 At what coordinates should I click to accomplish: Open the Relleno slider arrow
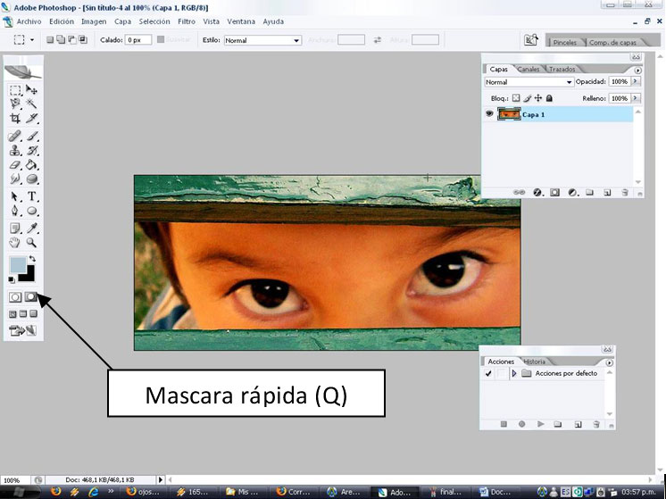click(x=636, y=98)
